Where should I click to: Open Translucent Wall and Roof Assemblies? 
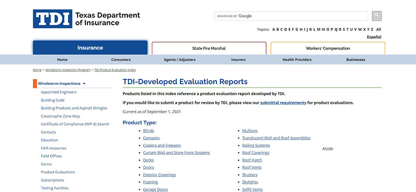276,138
